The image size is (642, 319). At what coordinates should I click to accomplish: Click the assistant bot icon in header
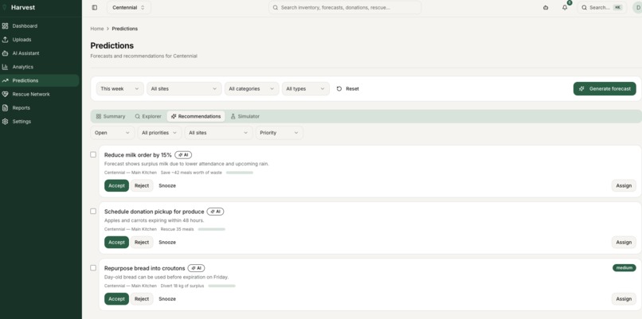(x=546, y=7)
